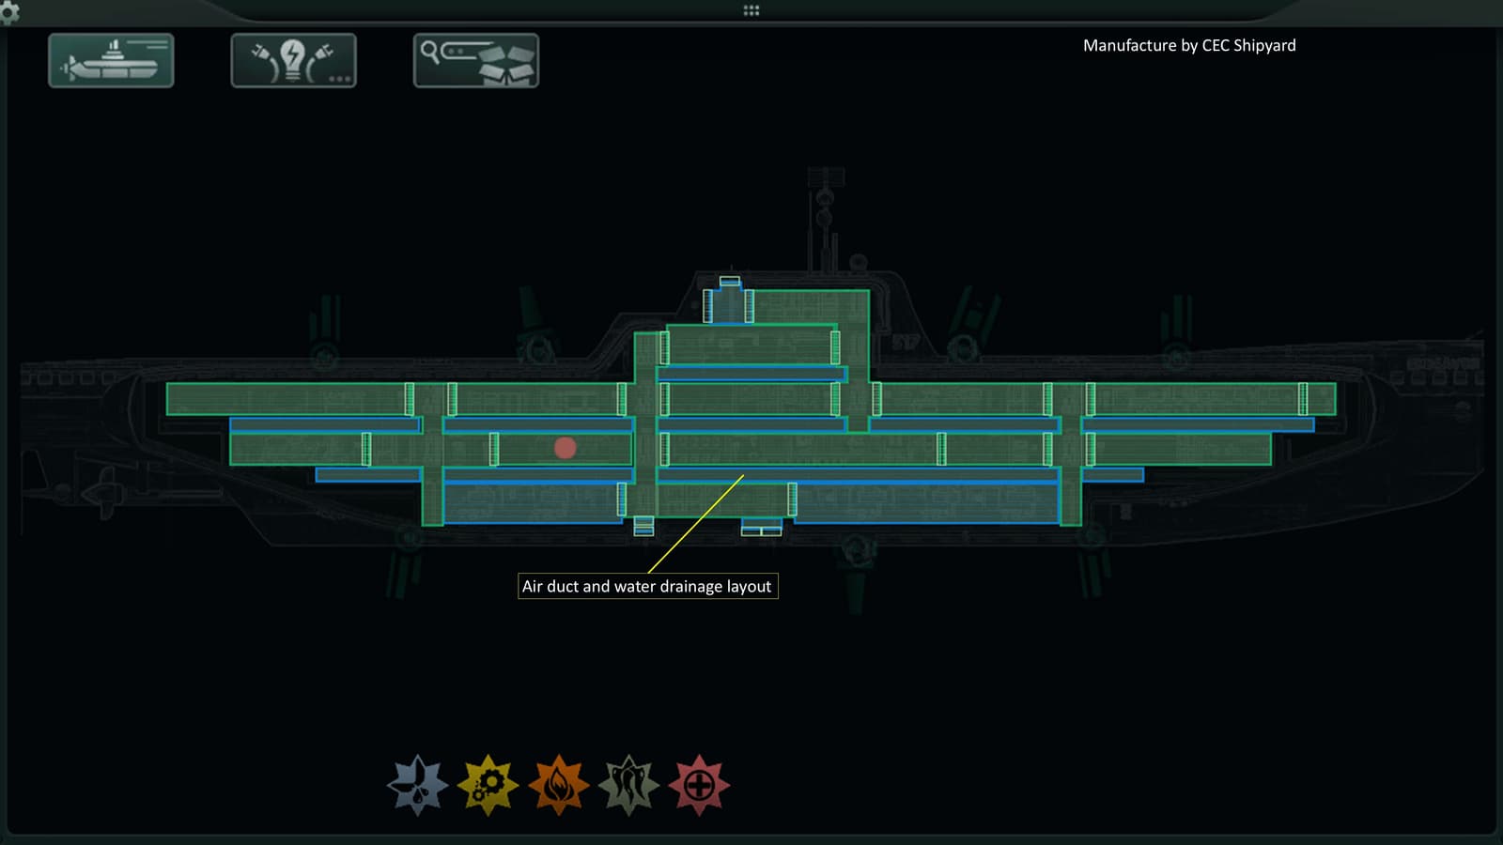Select the conning tower top hatch
Viewport: 1503px width, 845px height.
tap(730, 282)
